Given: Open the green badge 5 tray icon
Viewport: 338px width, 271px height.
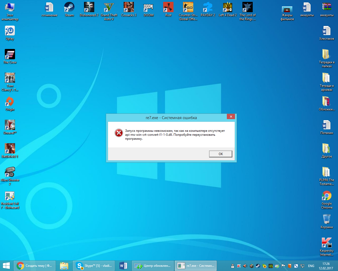Looking at the screenshot, I should point(264,266).
